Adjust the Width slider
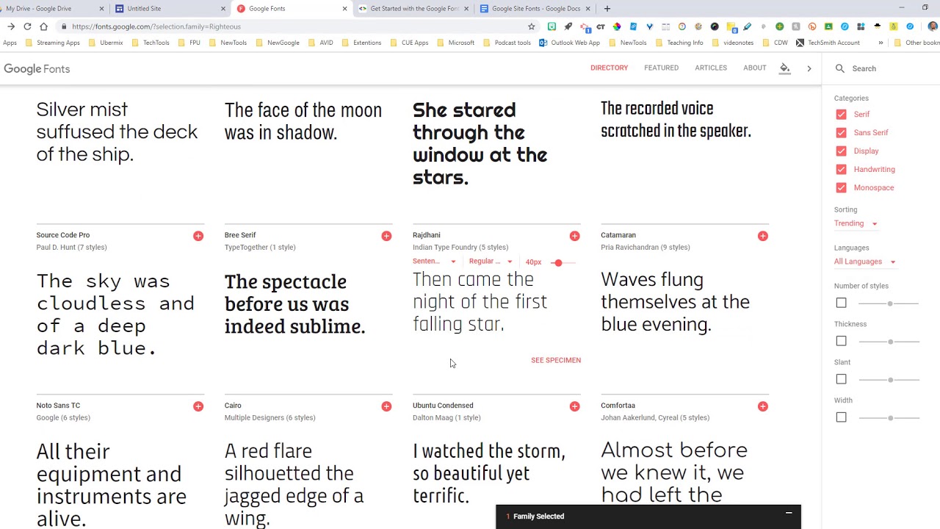The width and height of the screenshot is (940, 529). 890,418
